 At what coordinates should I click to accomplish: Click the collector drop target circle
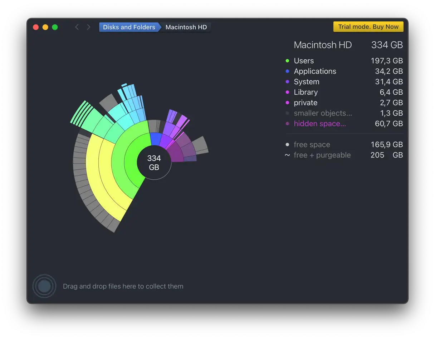pos(44,286)
